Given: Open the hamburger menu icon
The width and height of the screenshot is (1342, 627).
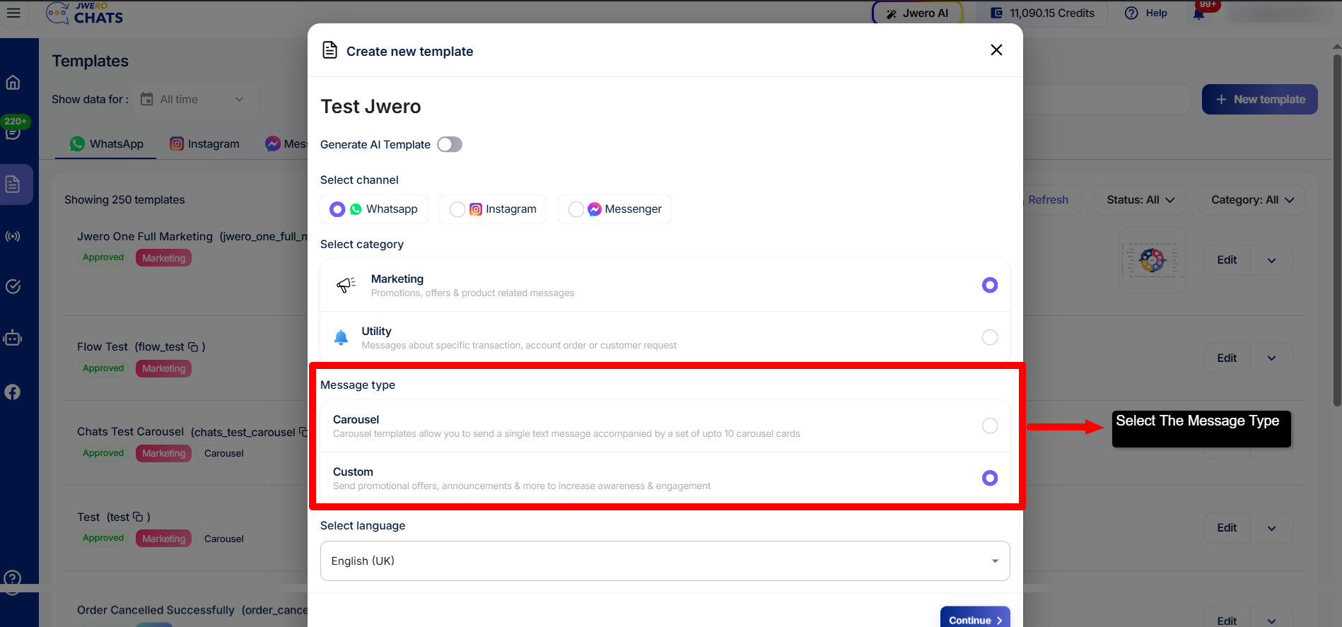Looking at the screenshot, I should pos(13,13).
